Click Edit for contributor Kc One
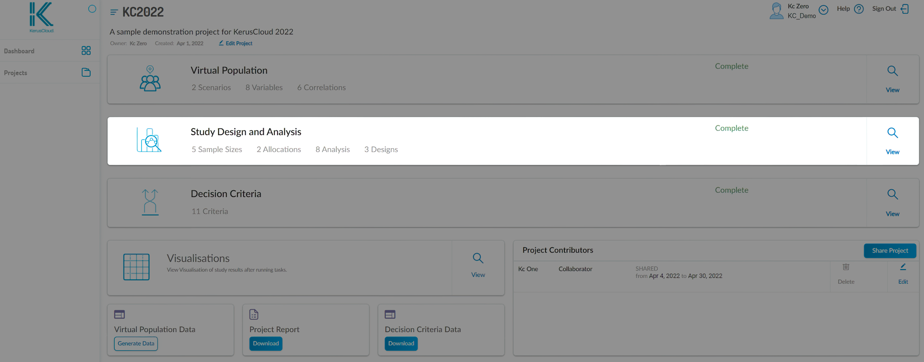 point(903,282)
